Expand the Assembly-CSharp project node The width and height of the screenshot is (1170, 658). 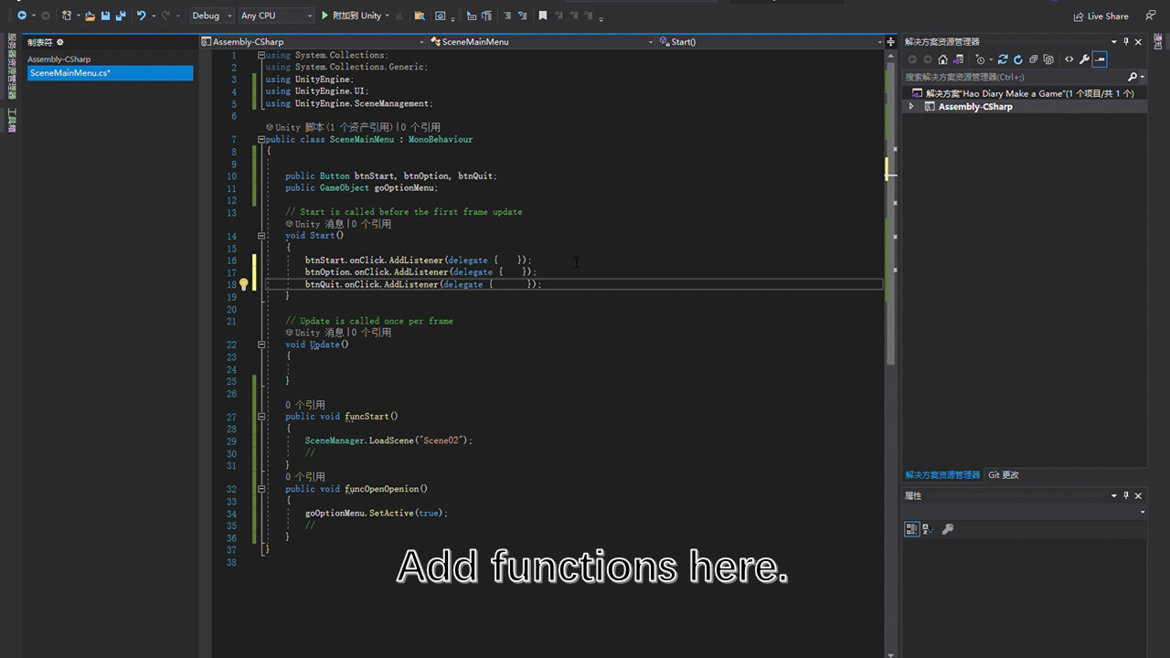pos(910,107)
